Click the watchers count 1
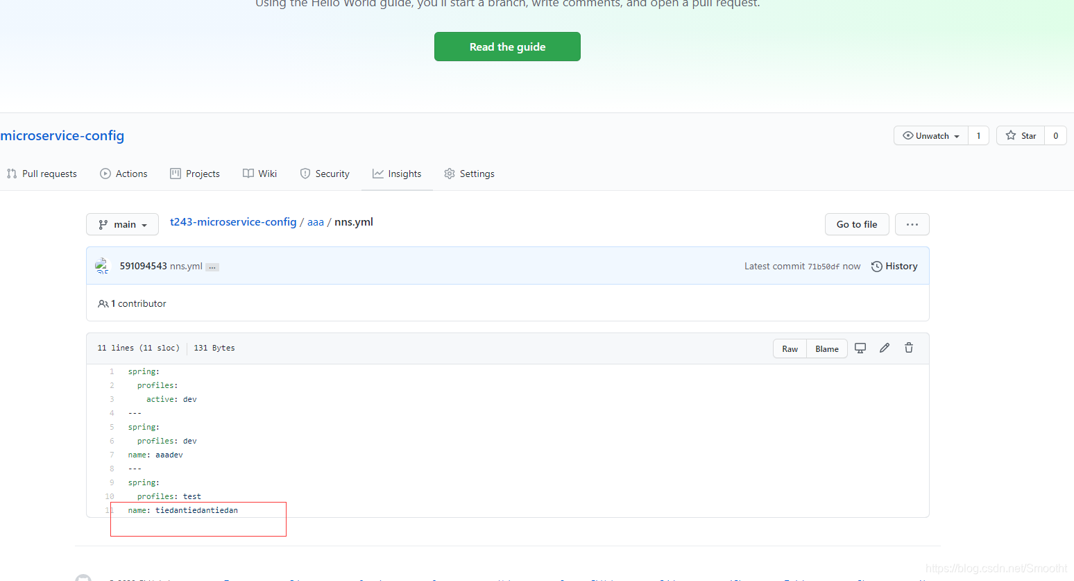The image size is (1074, 581). click(x=978, y=135)
